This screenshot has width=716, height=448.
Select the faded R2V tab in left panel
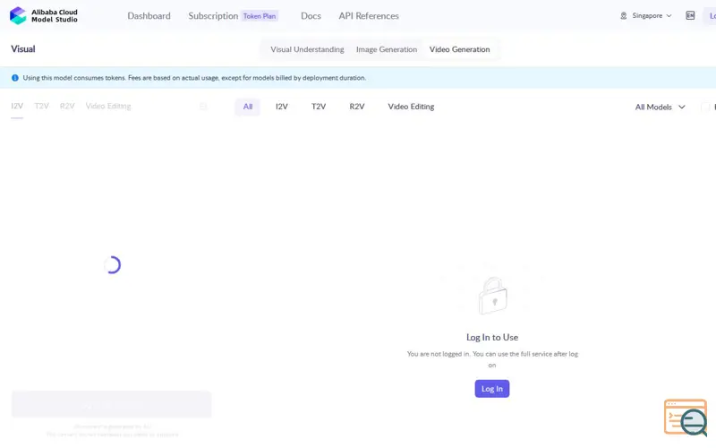pos(67,106)
